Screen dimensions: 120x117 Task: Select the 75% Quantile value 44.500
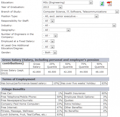84,72
